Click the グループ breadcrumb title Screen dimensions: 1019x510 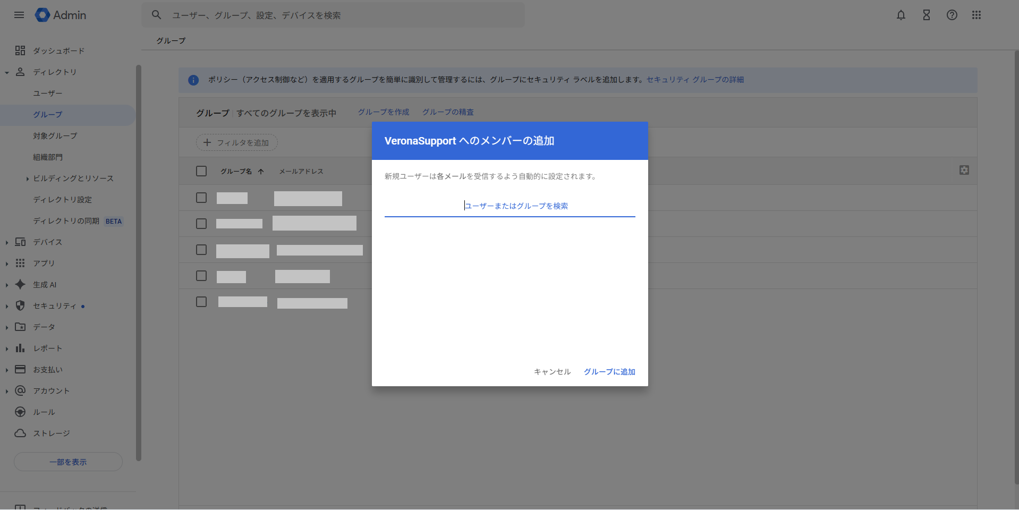click(171, 41)
